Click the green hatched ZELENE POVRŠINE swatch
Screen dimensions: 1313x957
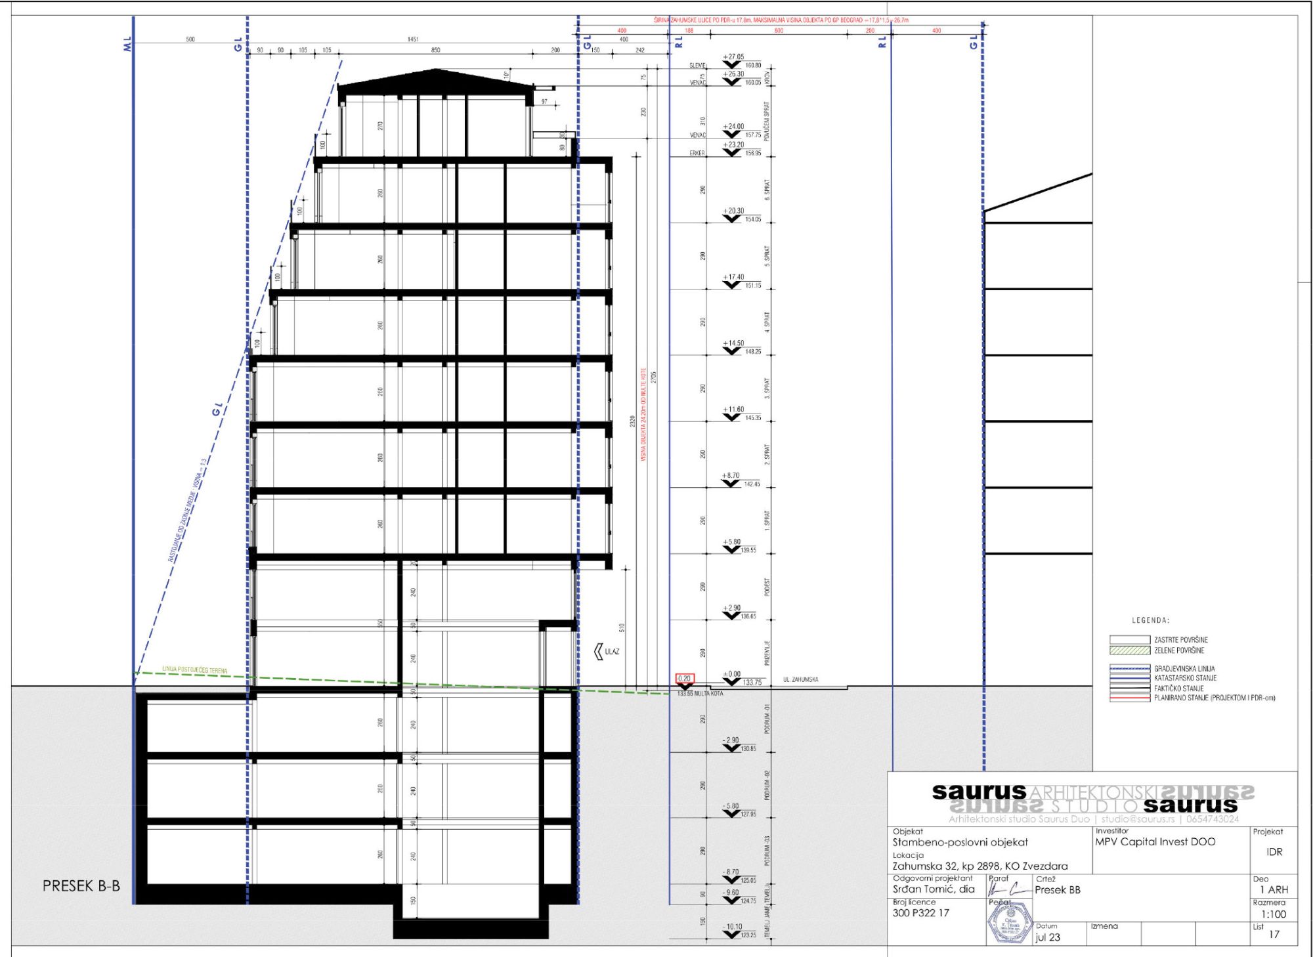[x=1129, y=650]
